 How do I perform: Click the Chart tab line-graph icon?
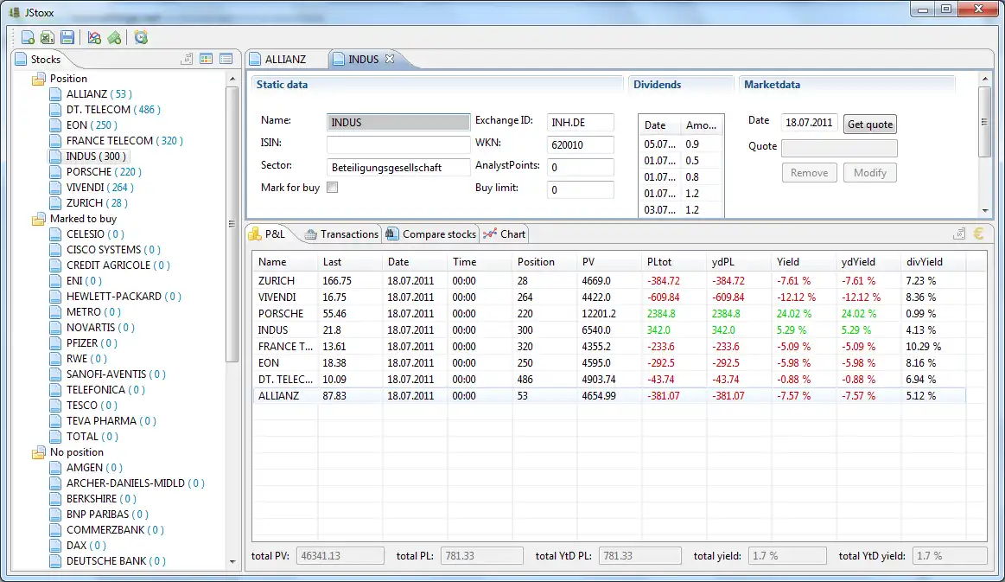[490, 233]
